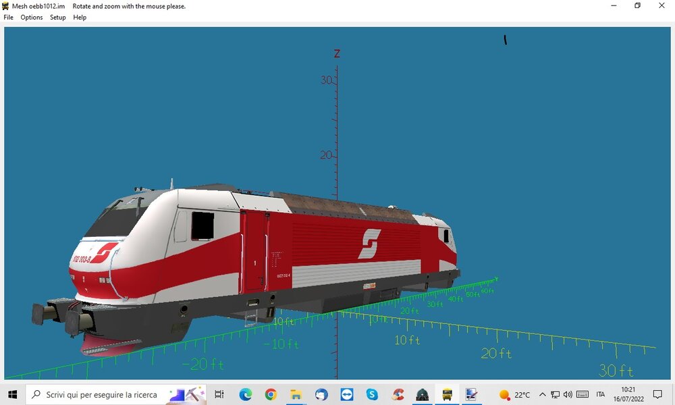Screen dimensions: 675x405
Task: Open Task View from the taskbar
Action: click(219, 394)
